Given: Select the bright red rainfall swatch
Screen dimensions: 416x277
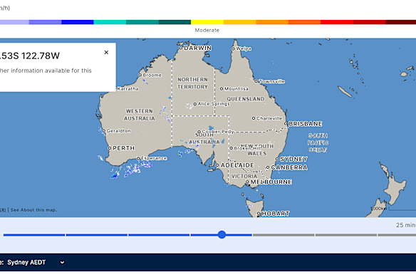Looking at the screenshot, I should pos(337,22).
